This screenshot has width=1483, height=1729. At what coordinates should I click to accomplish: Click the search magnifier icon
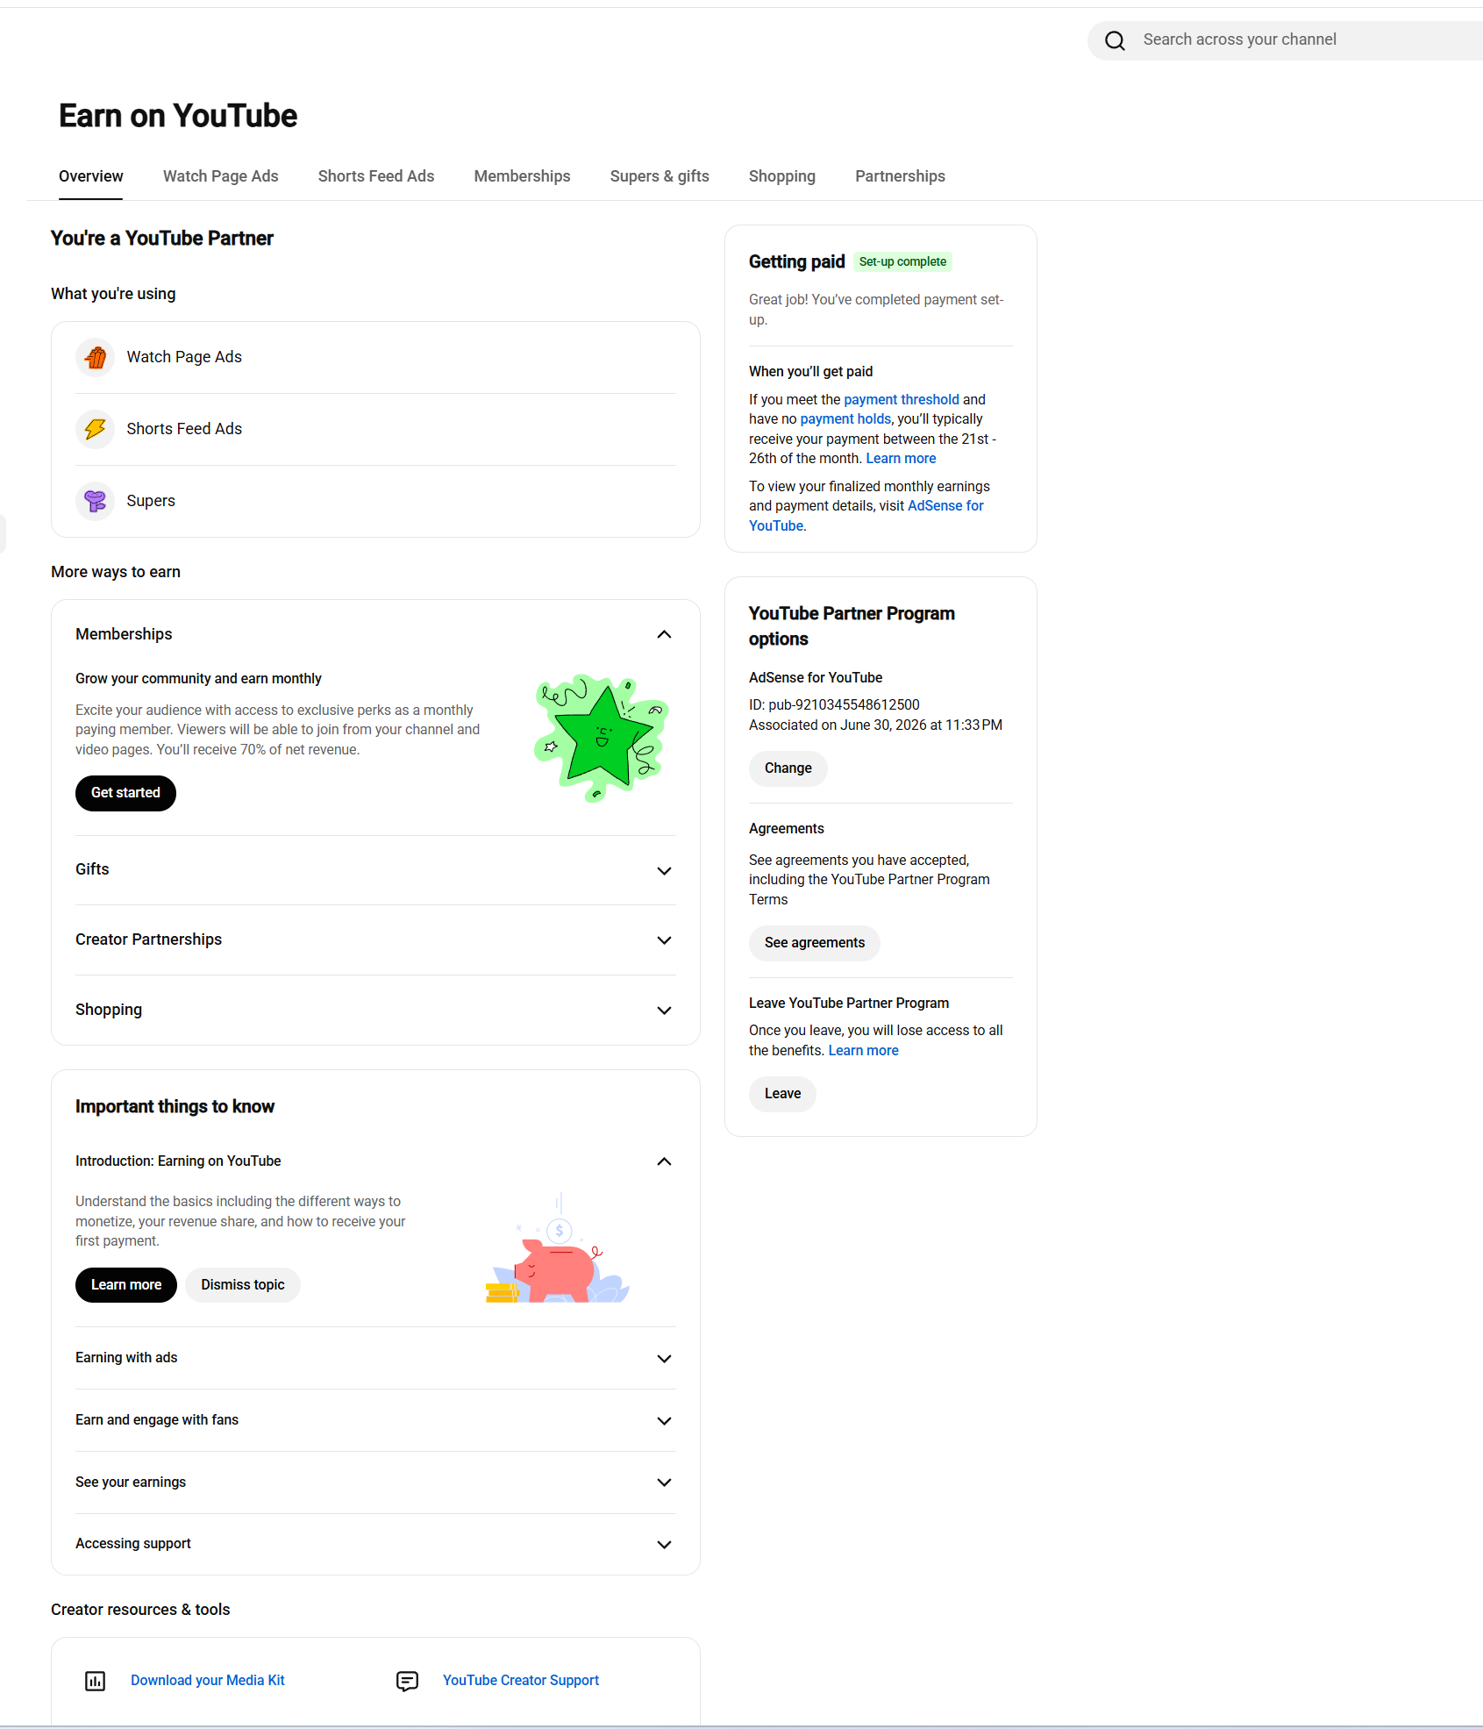pos(1115,40)
